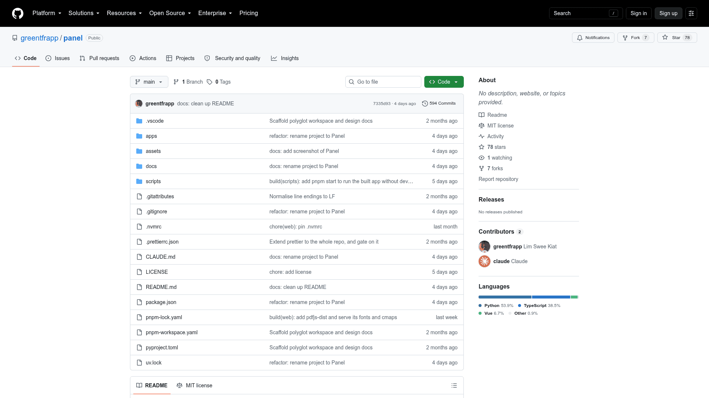Click the fork icon beside 7 forks
709x398 pixels.
(x=482, y=168)
